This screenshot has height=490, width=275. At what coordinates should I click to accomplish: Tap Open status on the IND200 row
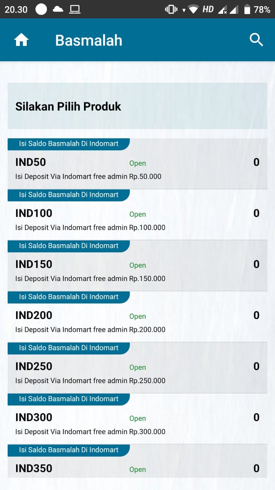click(x=137, y=317)
